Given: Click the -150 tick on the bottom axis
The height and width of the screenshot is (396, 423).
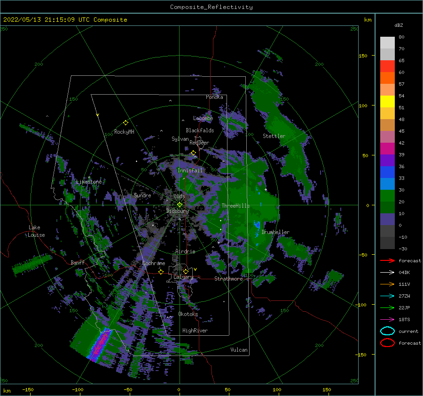Looking at the screenshot, I should tap(28, 390).
